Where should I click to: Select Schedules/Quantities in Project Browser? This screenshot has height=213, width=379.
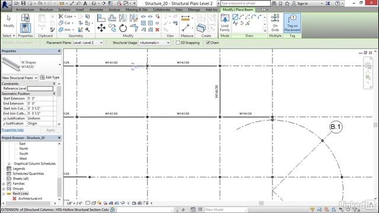pos(28,173)
